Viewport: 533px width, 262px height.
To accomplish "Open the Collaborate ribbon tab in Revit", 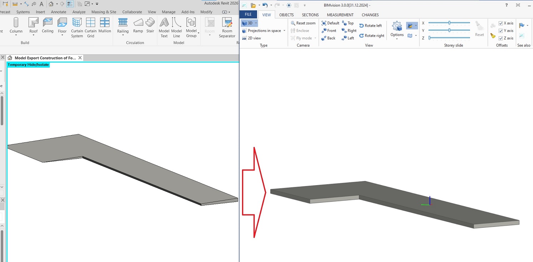I will coord(132,12).
